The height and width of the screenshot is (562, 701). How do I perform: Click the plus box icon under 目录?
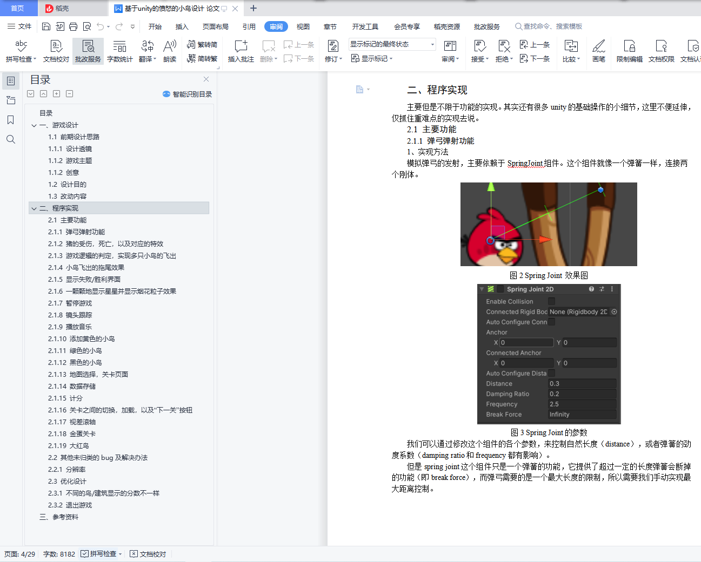point(57,94)
